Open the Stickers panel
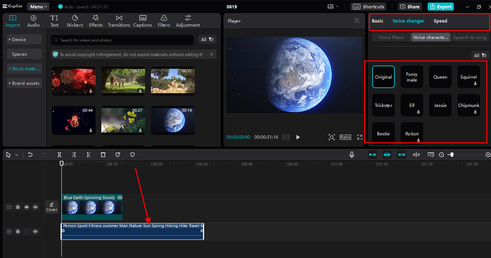This screenshot has width=491, height=258. [75, 21]
